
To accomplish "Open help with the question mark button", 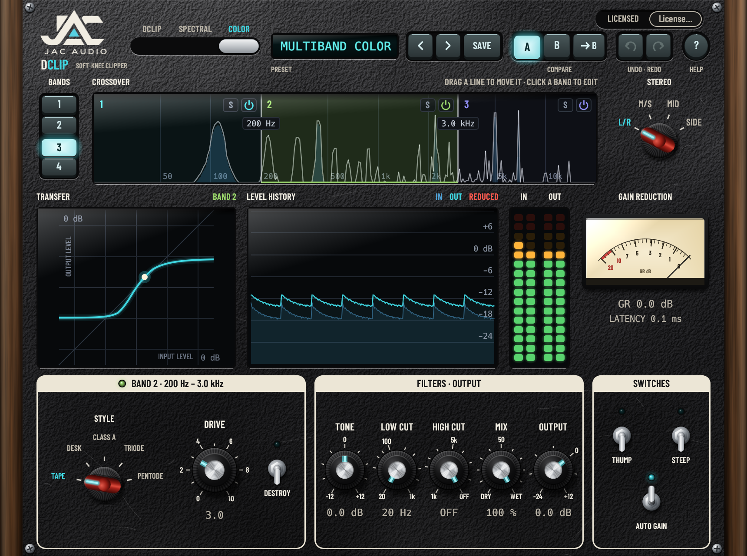I will coord(696,46).
